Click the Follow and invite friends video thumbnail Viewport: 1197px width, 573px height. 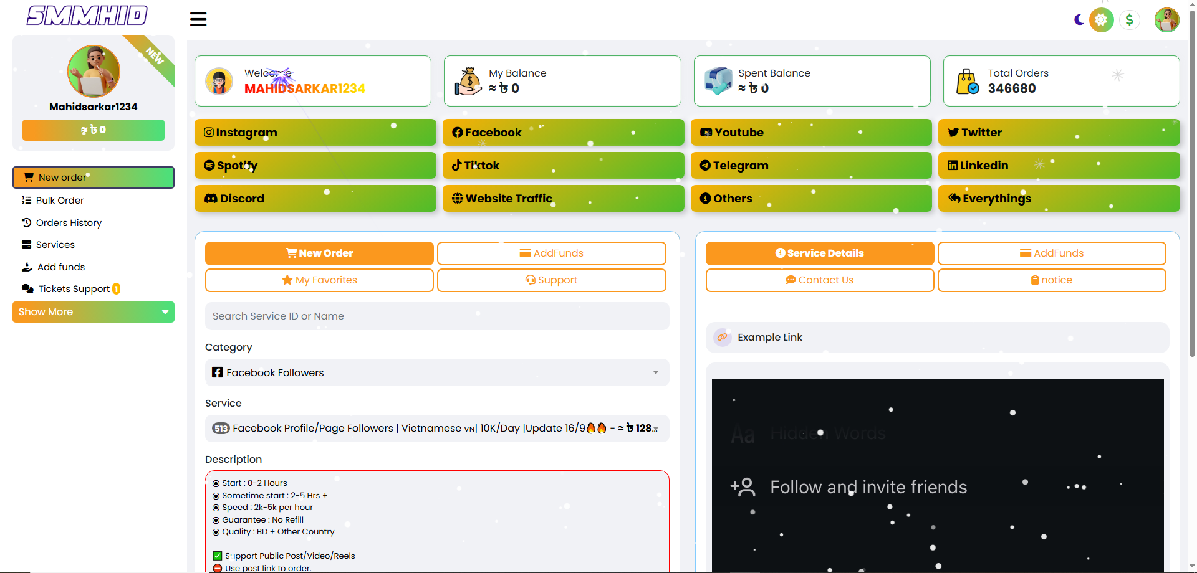click(938, 475)
